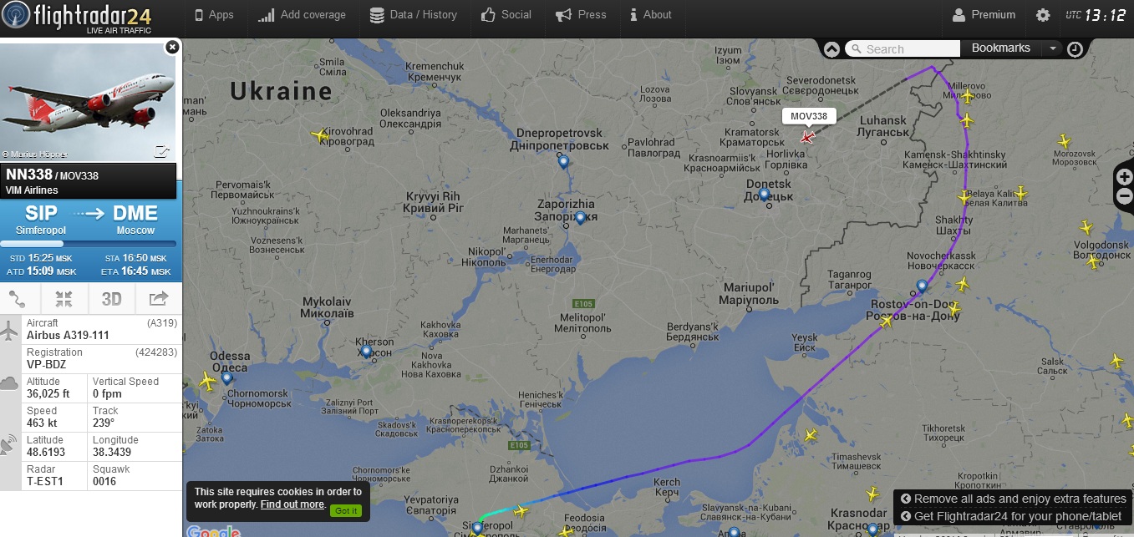Open the playback clock icon

click(x=1075, y=49)
